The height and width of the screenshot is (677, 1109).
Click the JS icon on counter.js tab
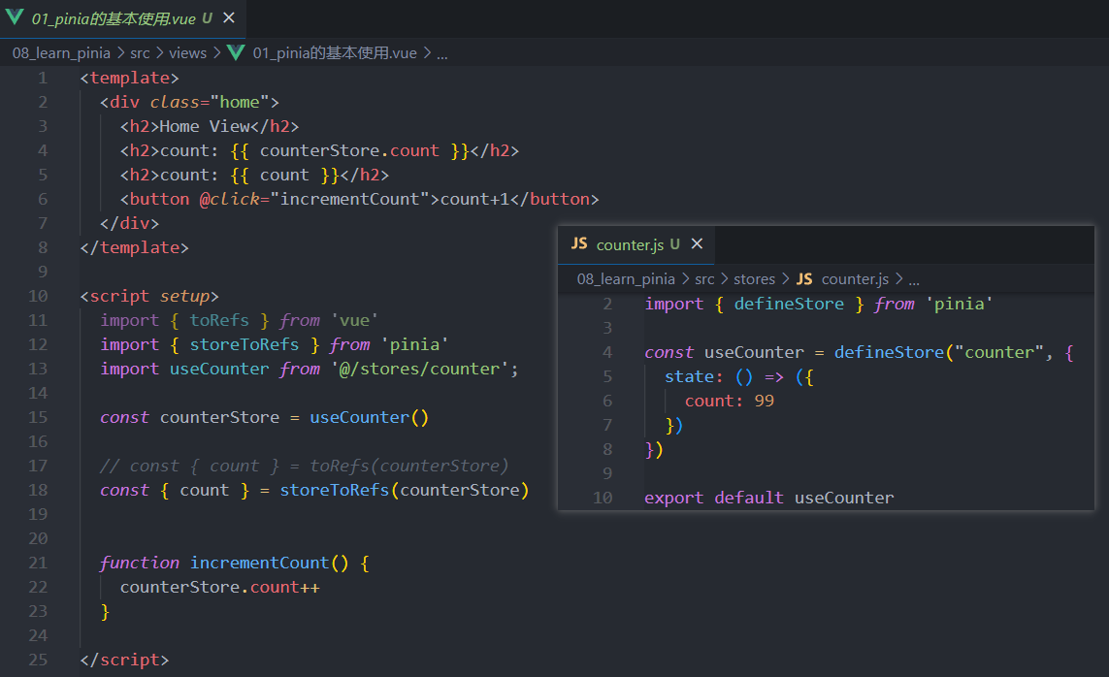click(579, 243)
